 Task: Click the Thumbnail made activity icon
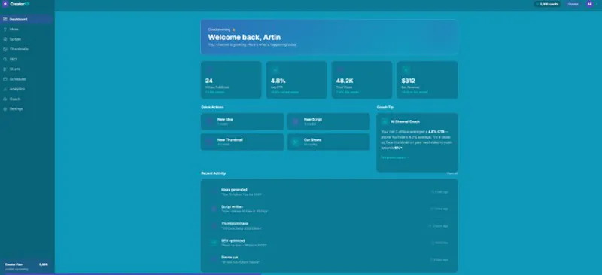pyautogui.click(x=214, y=226)
